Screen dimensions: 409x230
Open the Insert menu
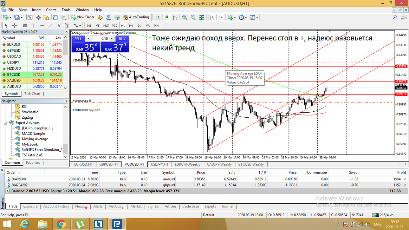36,10
